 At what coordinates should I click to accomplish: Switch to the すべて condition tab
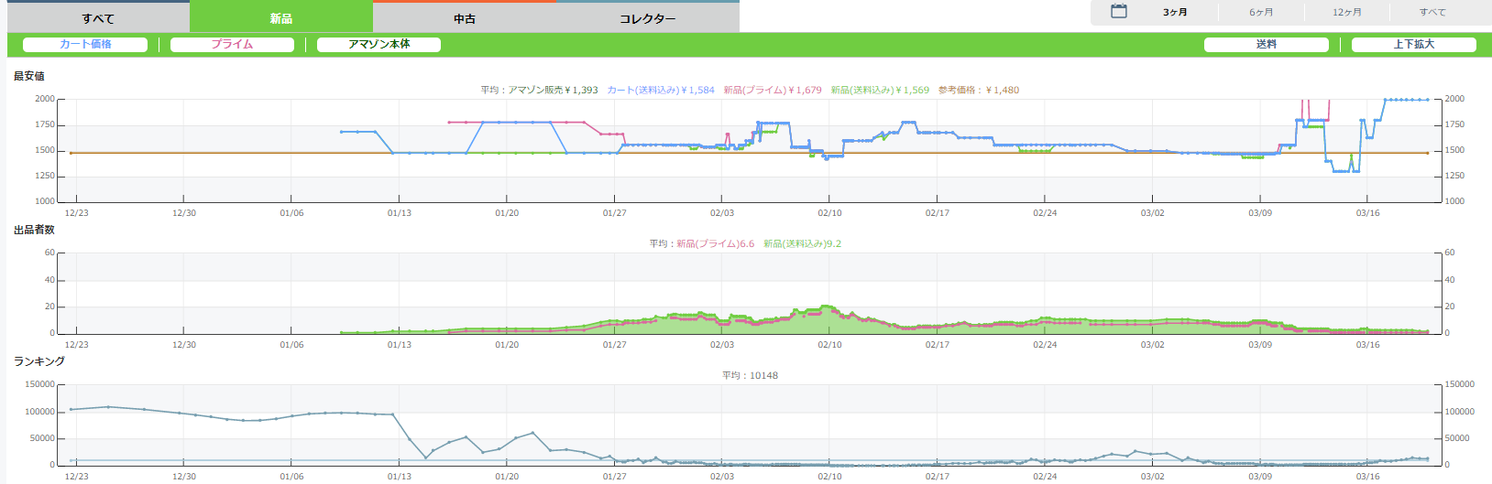coord(98,18)
